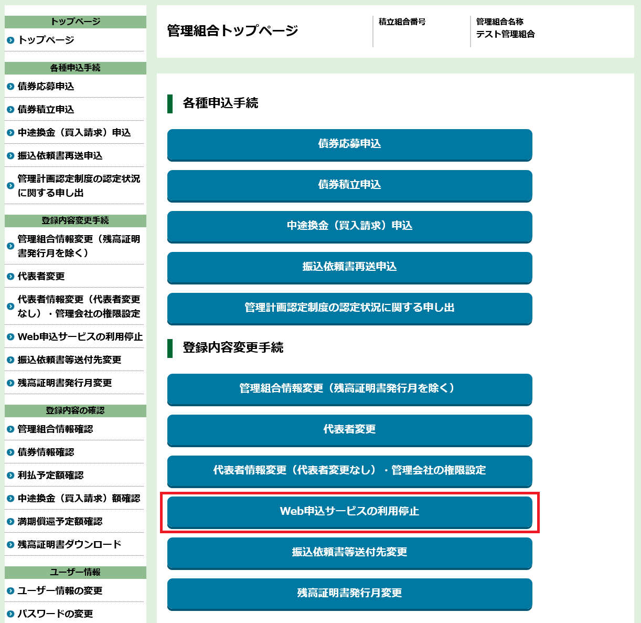641x623 pixels.
Task: Click 管理組合トップページ page title
Action: [x=232, y=30]
